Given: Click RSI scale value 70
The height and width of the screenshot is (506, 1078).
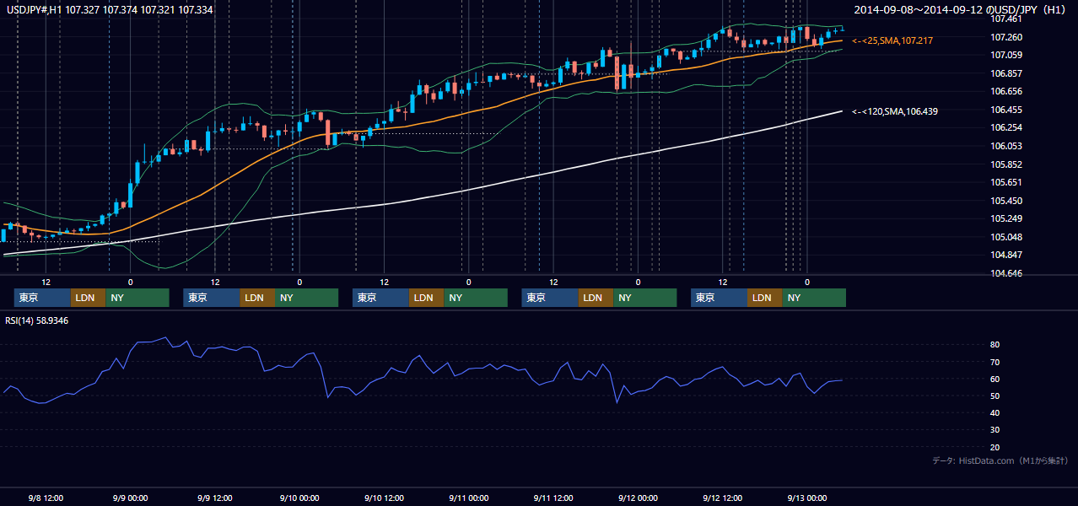Looking at the screenshot, I should [995, 362].
